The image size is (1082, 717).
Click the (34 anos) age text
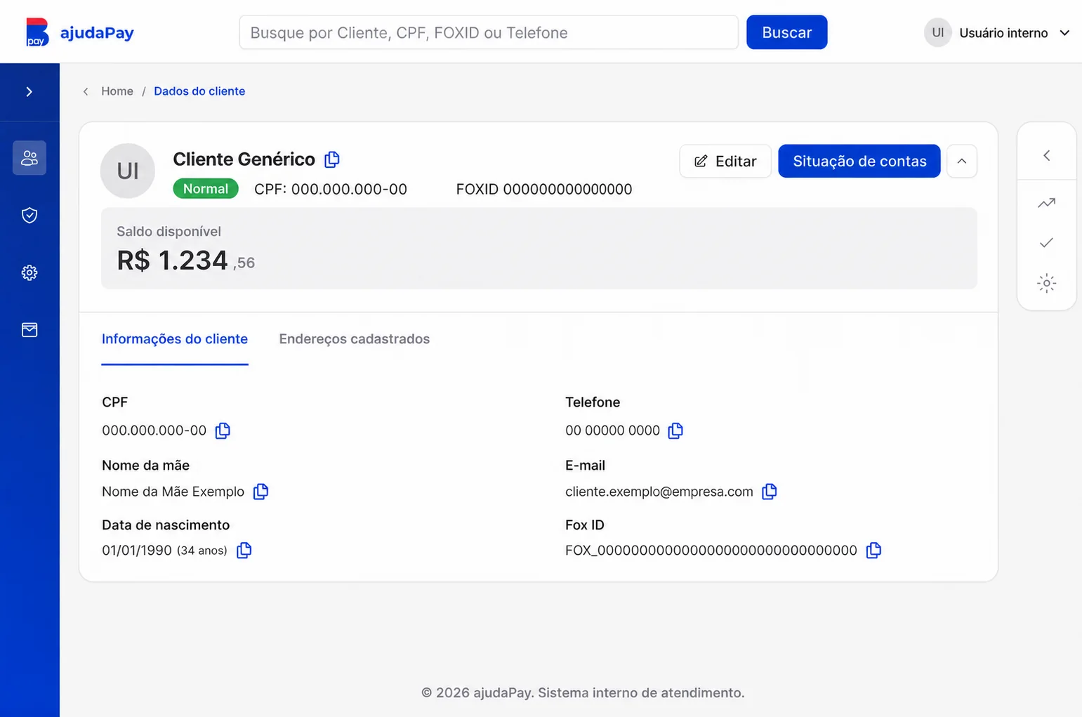[x=202, y=551]
